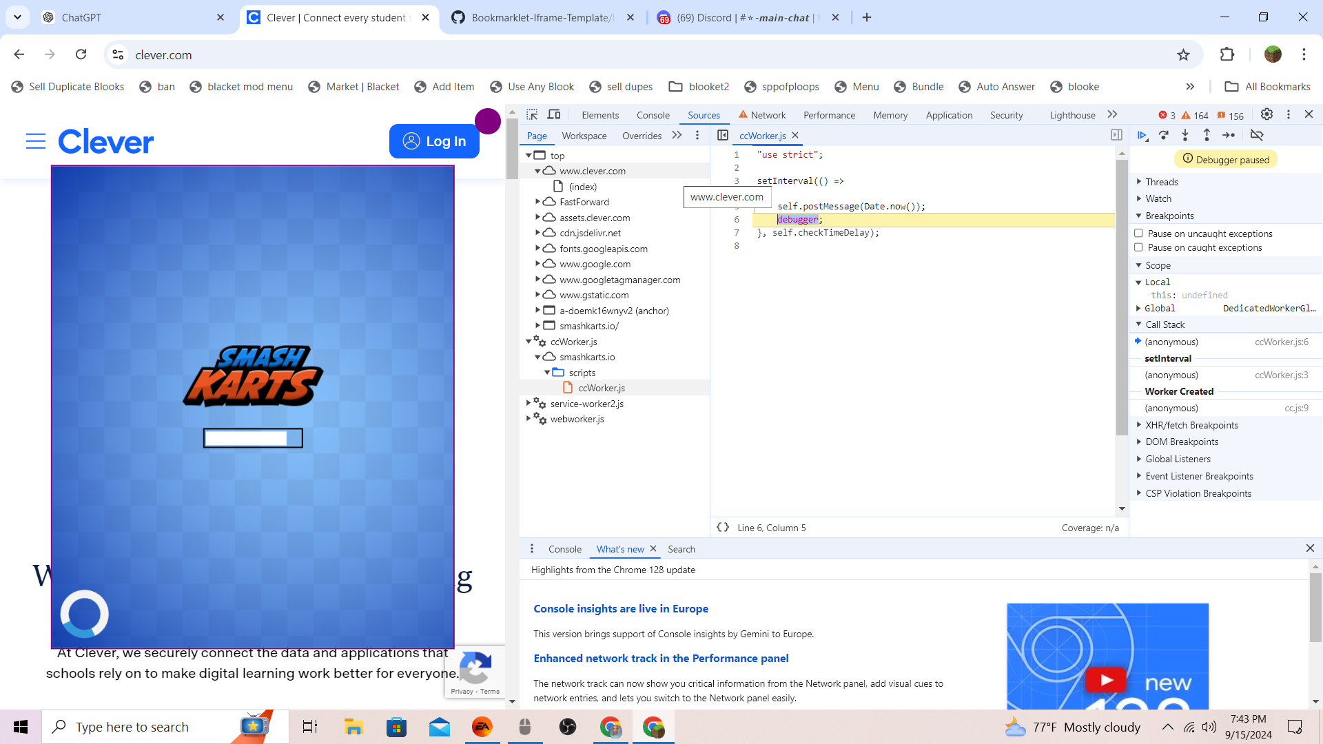Viewport: 1323px width, 744px height.
Task: Open DevTools settings gear
Action: pyautogui.click(x=1266, y=115)
